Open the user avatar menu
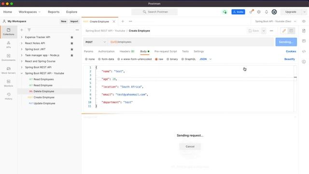 click(274, 12)
